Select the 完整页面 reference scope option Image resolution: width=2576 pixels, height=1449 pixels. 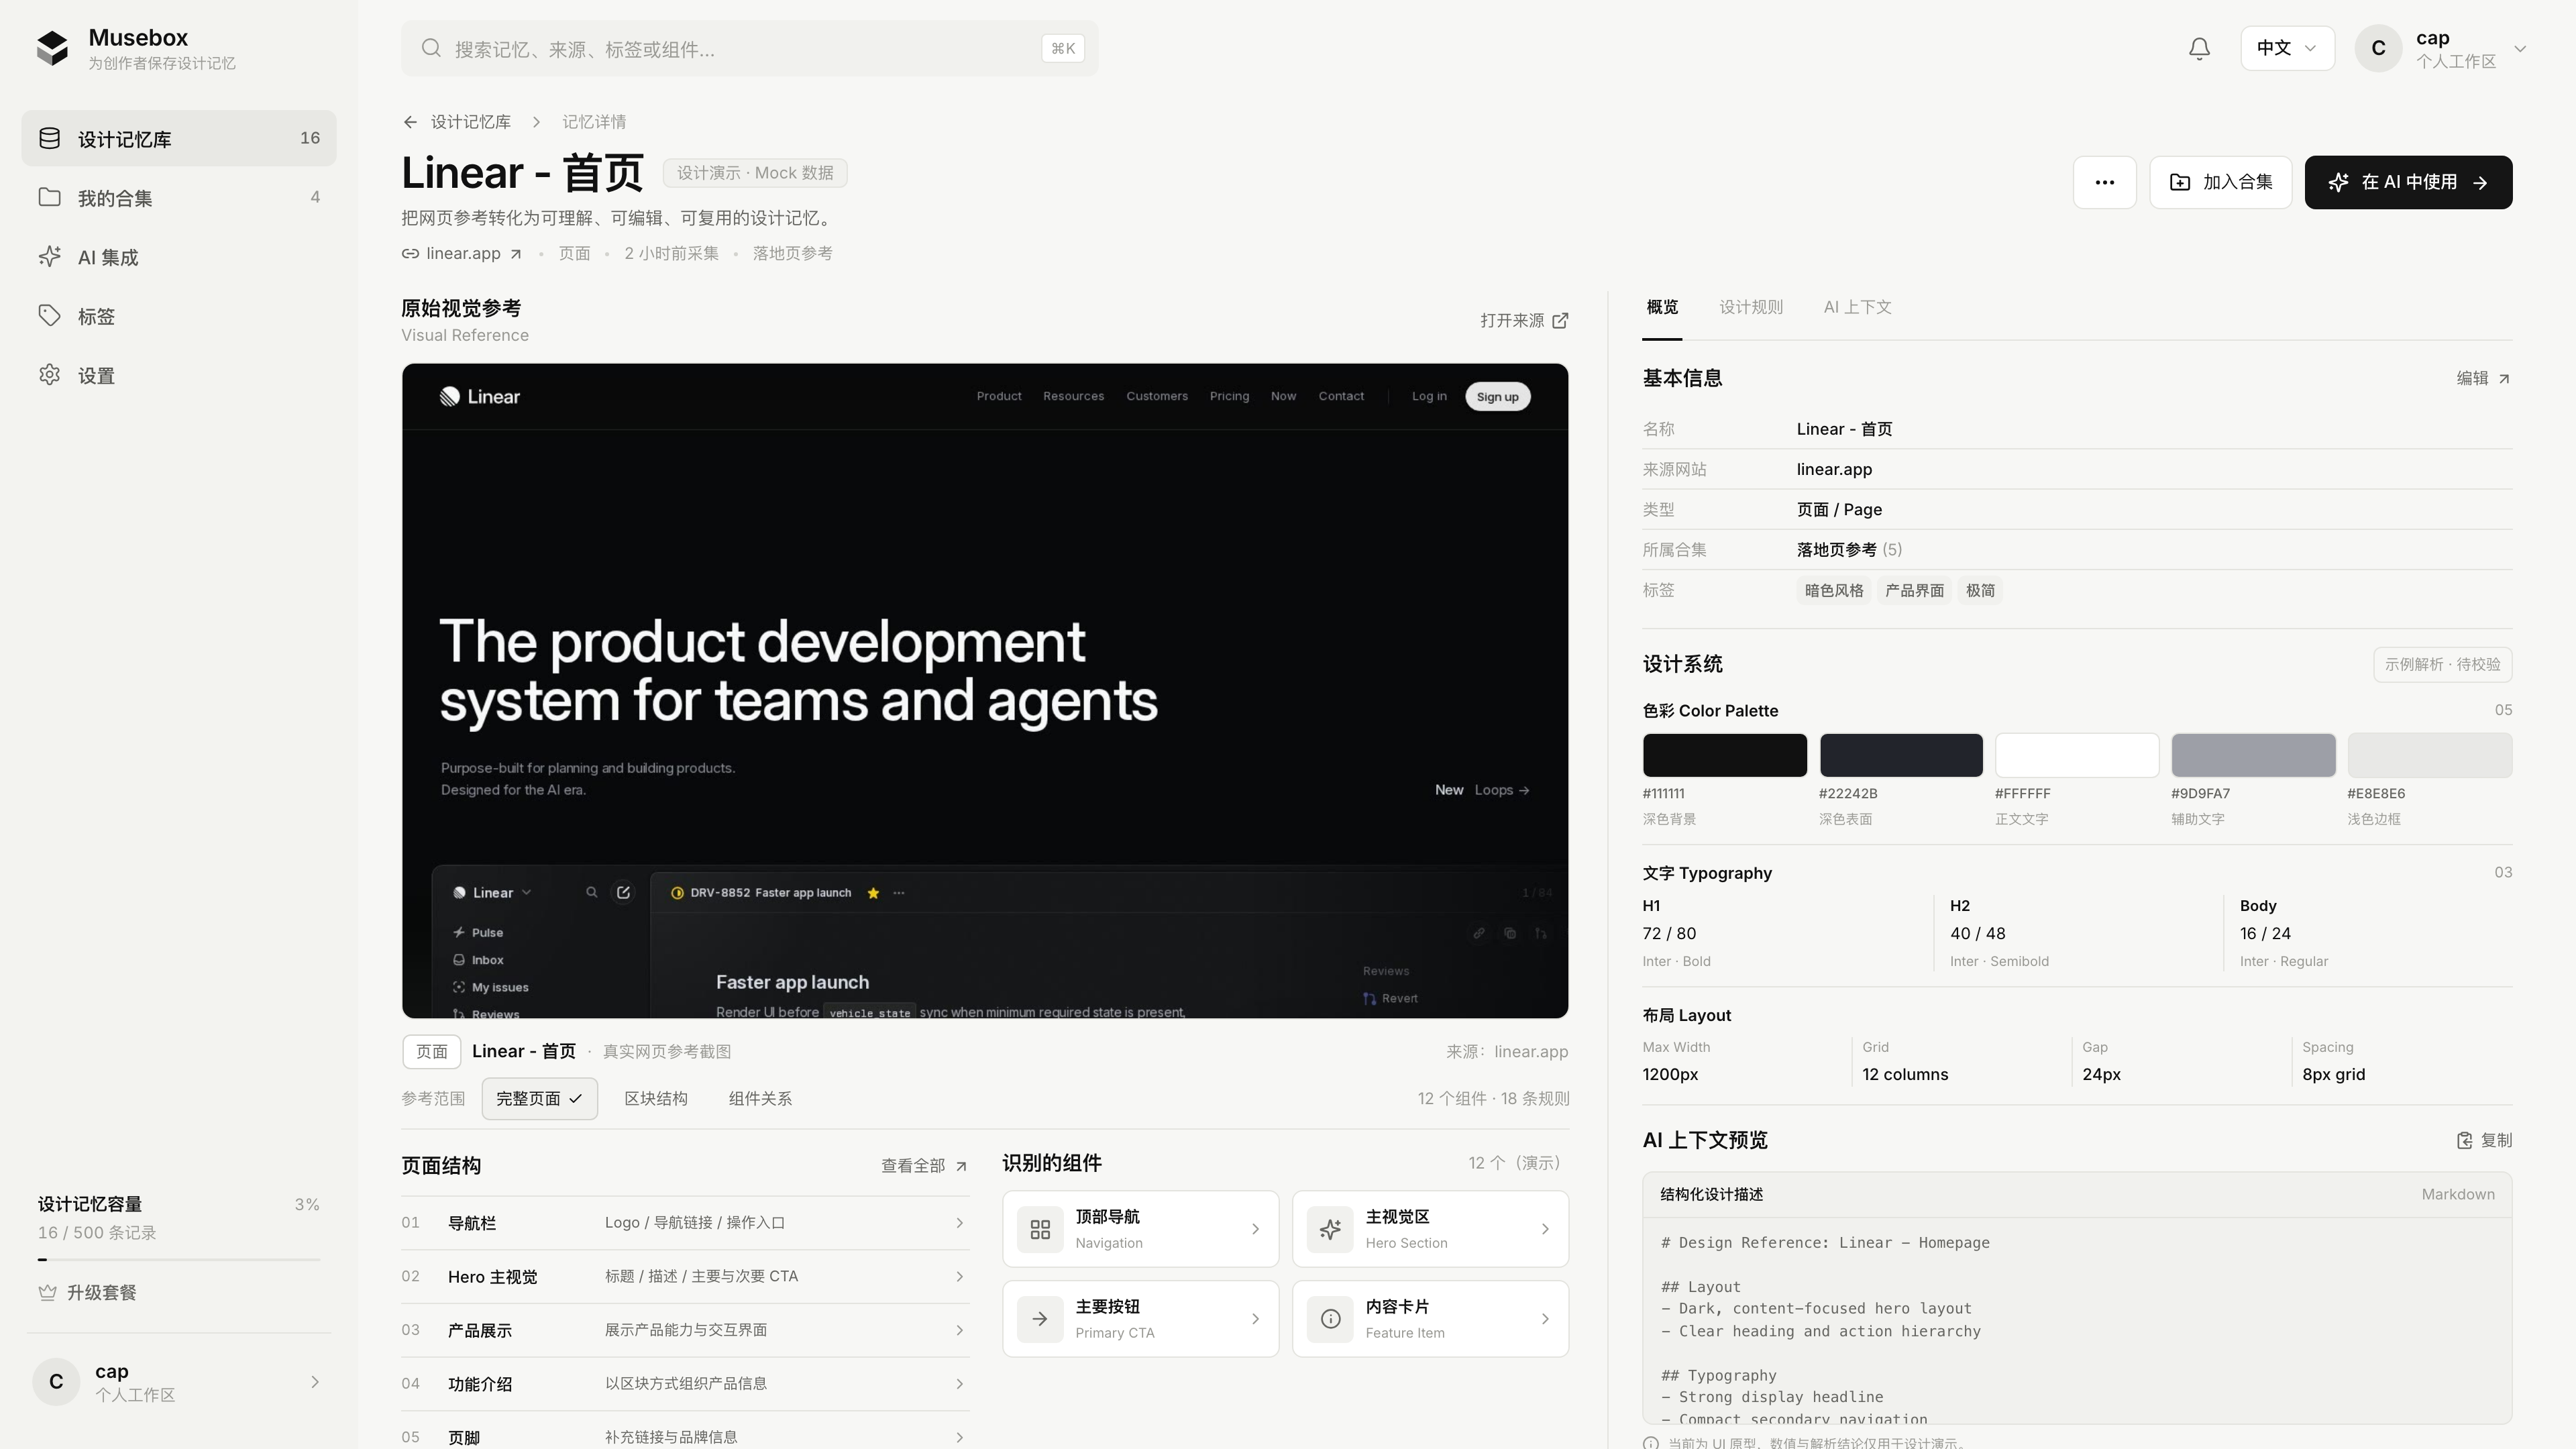tap(539, 1098)
